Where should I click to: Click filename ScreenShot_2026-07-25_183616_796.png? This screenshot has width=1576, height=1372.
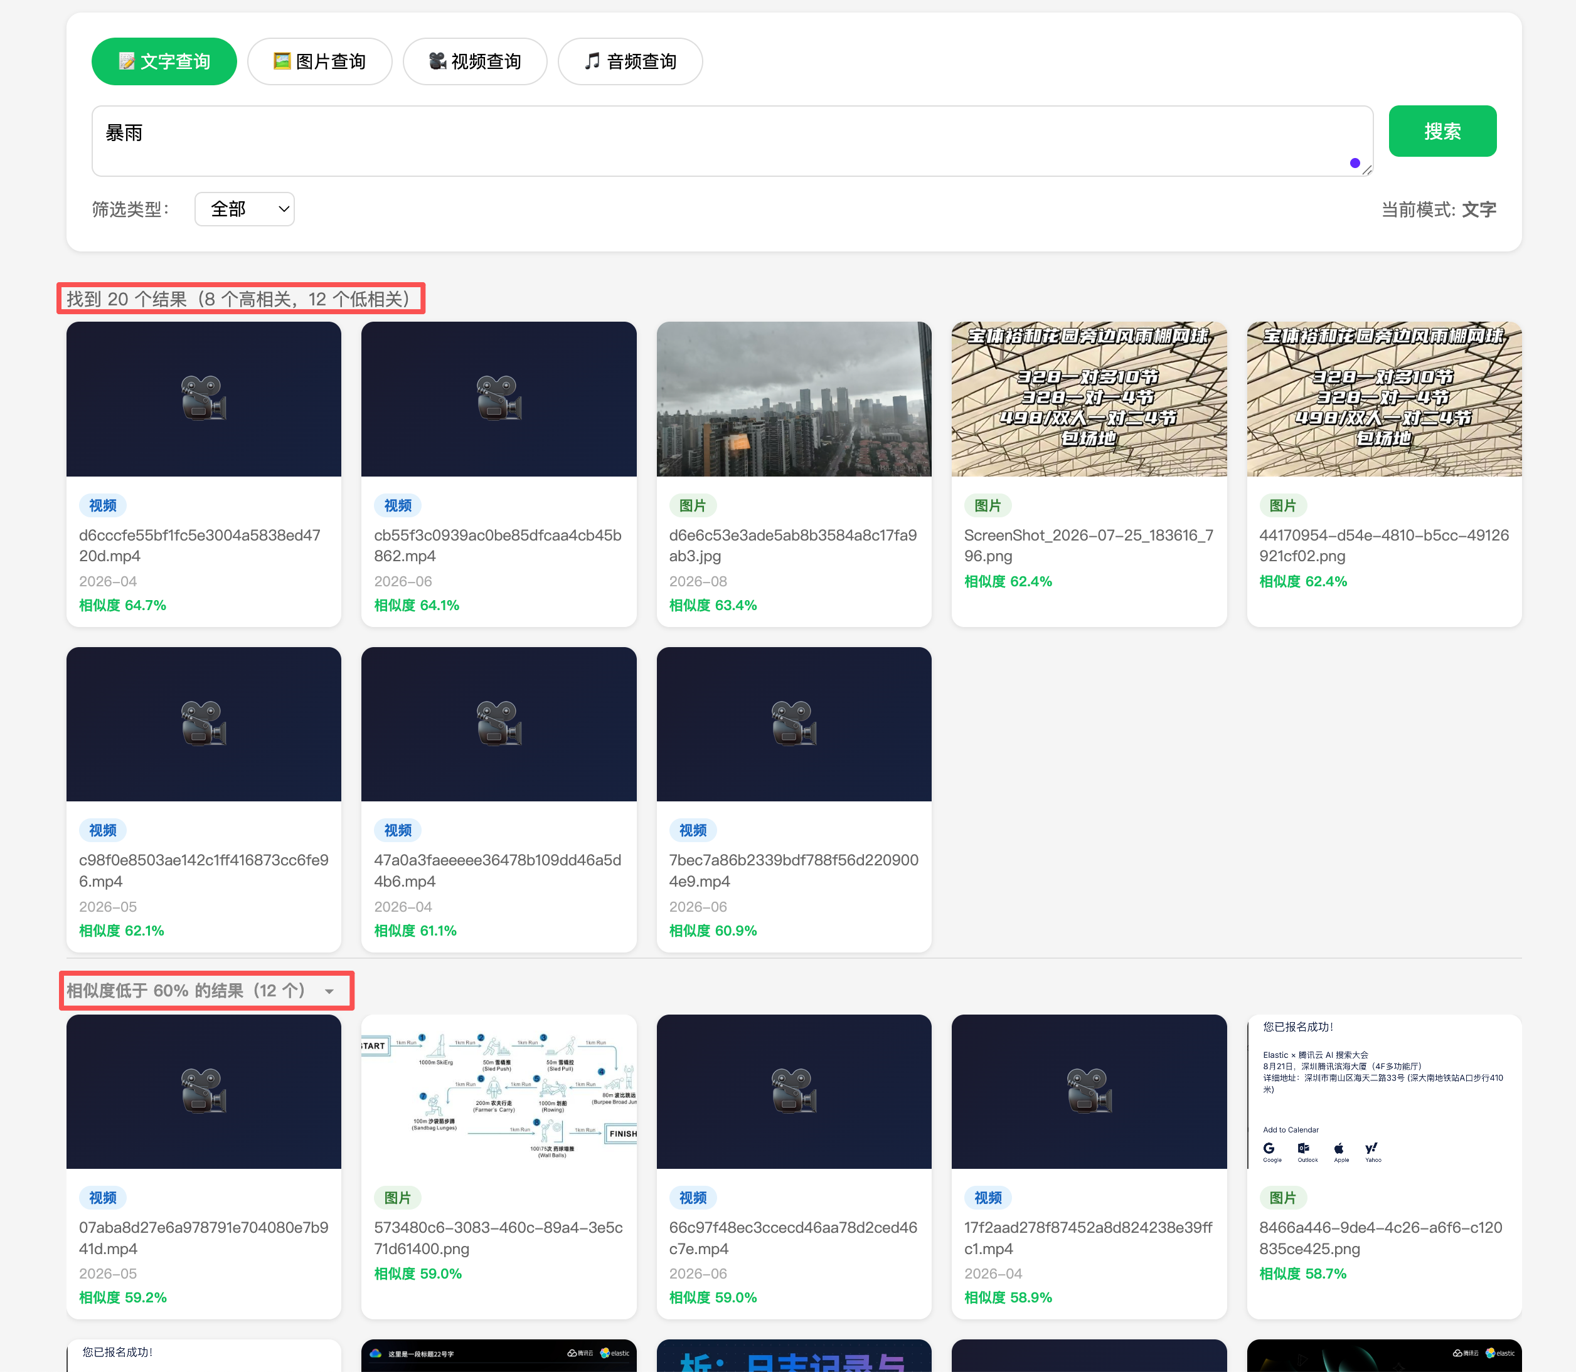pyautogui.click(x=1089, y=545)
